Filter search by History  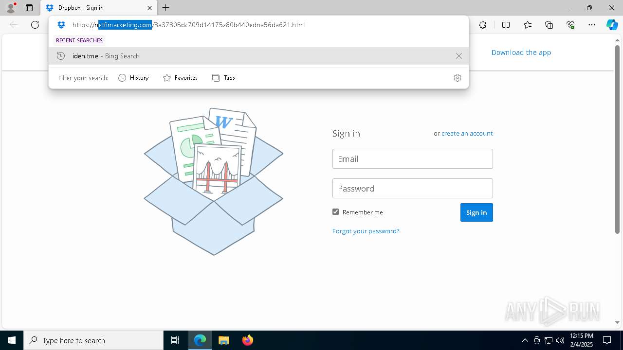coord(133,78)
